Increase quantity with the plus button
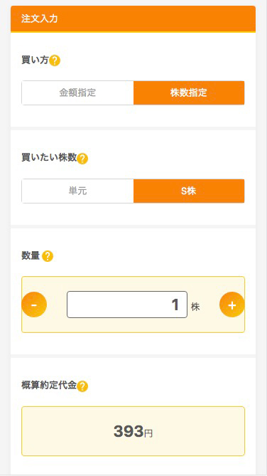The height and width of the screenshot is (476, 267). pos(232,305)
